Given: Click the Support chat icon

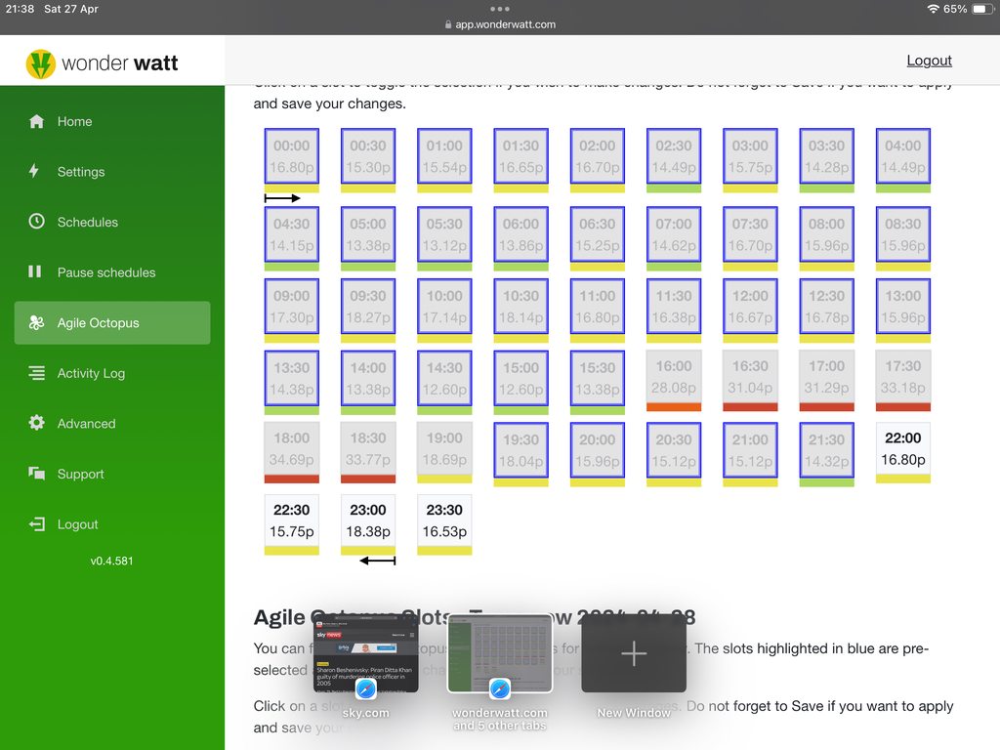Looking at the screenshot, I should [x=37, y=474].
